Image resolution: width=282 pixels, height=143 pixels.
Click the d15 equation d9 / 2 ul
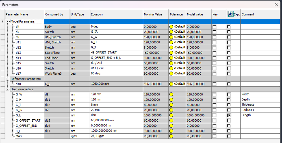[x=116, y=63]
